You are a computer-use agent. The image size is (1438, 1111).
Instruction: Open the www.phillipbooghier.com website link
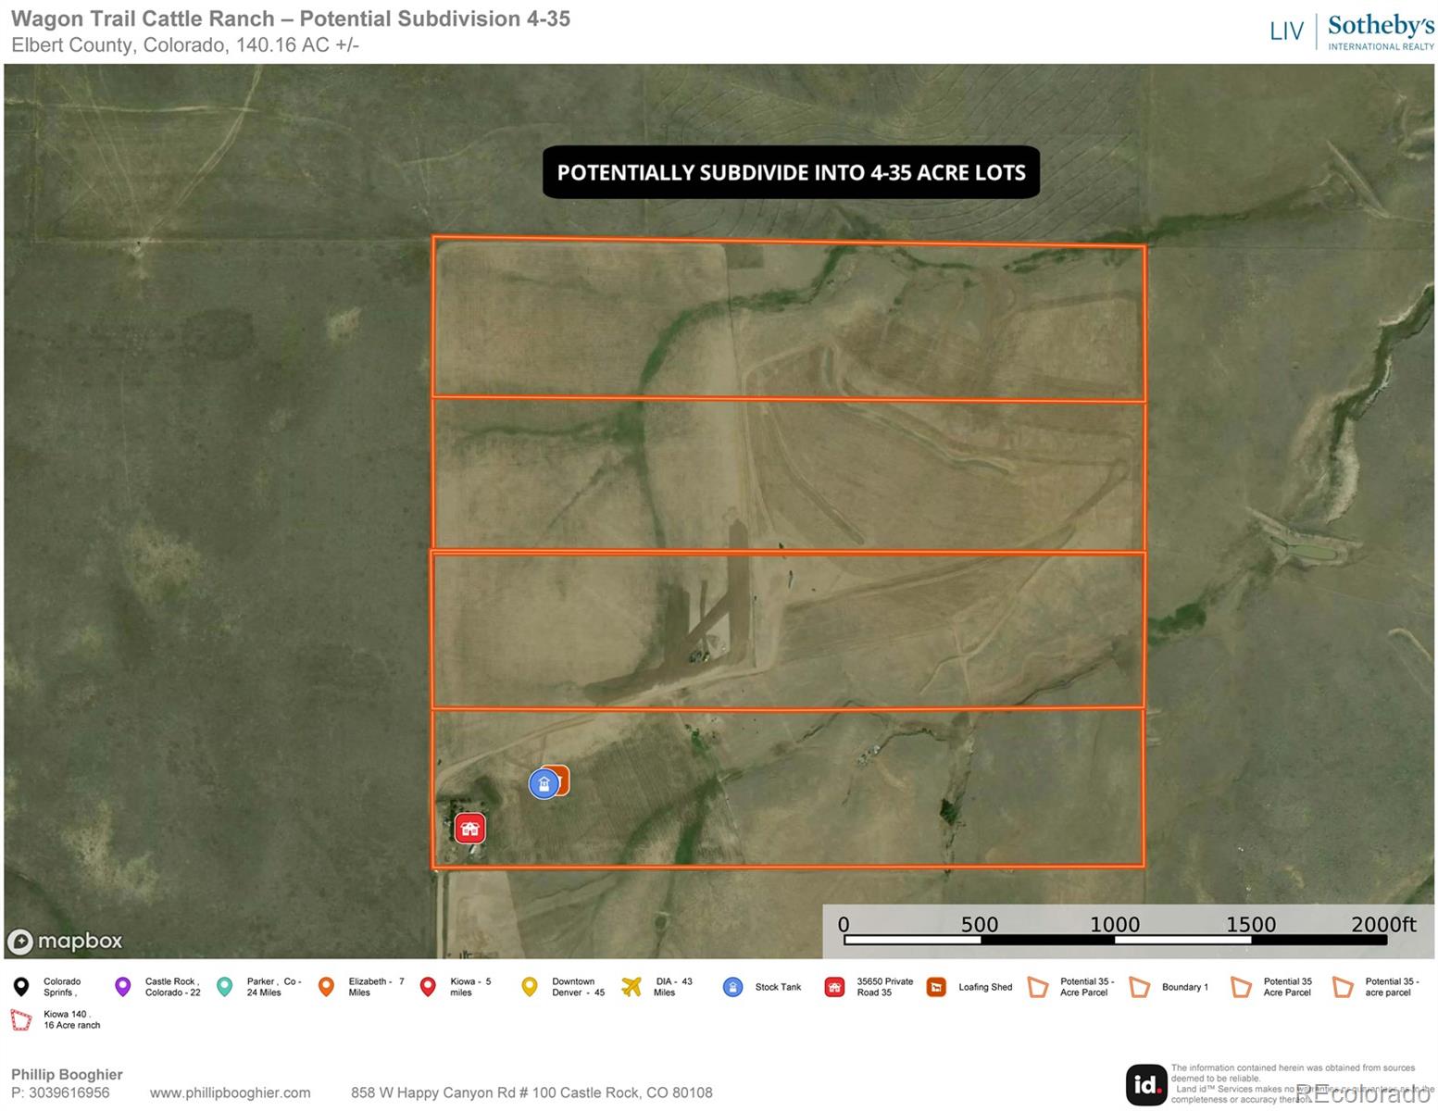(231, 1092)
